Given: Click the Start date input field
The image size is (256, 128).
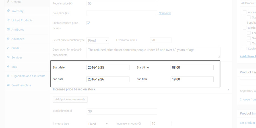Looking at the screenshot, I should click(x=108, y=67).
